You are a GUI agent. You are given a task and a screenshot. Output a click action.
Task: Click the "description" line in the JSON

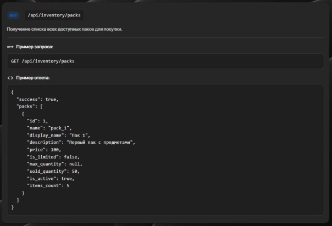coord(81,142)
